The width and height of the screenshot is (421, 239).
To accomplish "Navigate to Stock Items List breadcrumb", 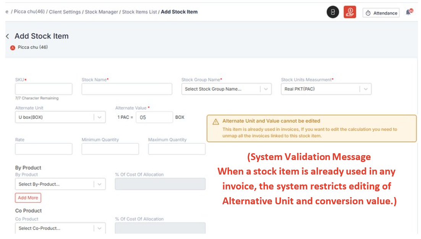I will pos(139,12).
